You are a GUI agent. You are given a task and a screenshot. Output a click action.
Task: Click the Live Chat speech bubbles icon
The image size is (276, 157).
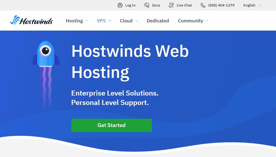click(x=171, y=5)
